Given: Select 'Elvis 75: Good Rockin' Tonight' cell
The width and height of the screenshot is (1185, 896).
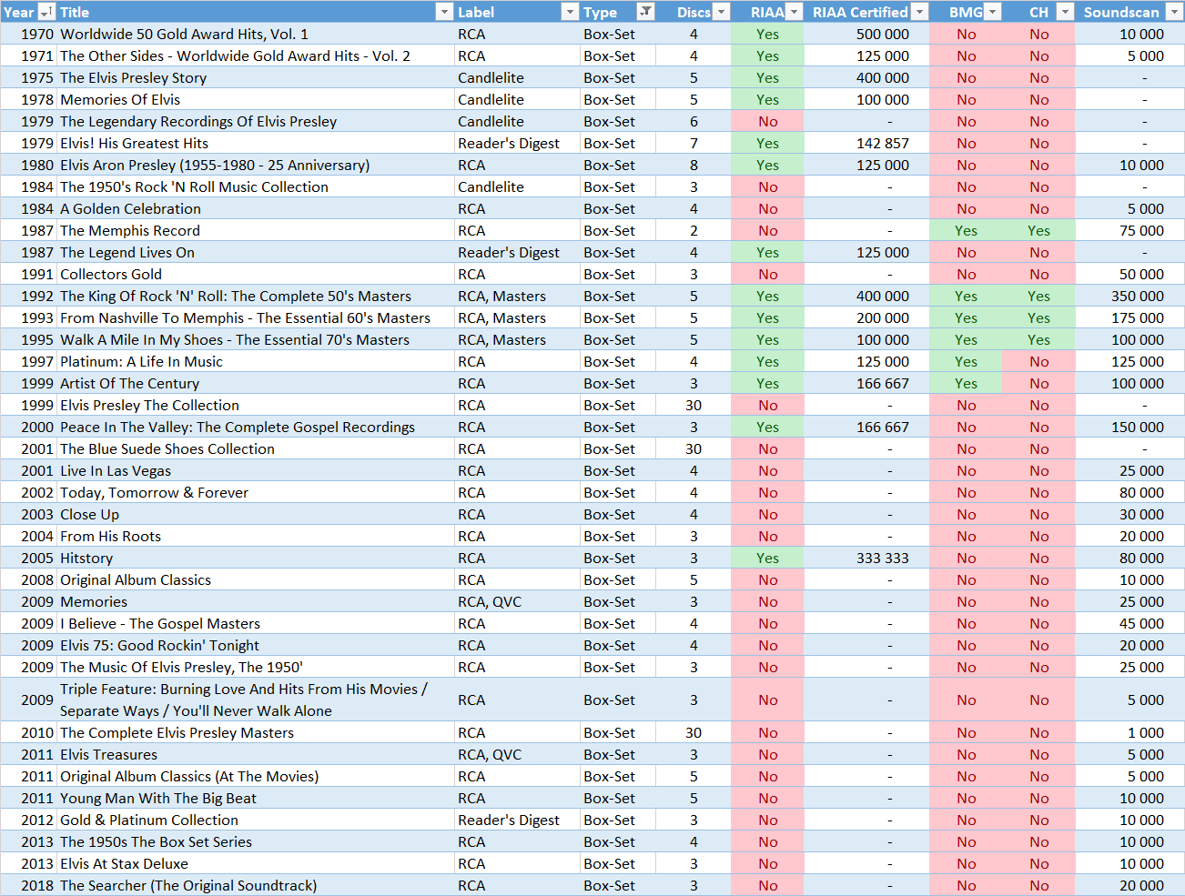Looking at the screenshot, I should pyautogui.click(x=256, y=645).
